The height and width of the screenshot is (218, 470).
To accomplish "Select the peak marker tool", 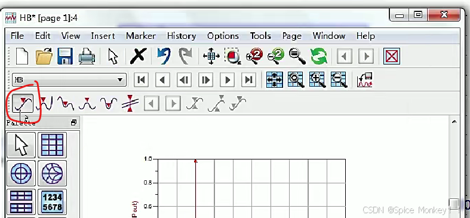I will tap(87, 103).
